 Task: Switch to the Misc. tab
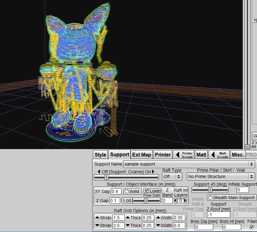(238, 155)
